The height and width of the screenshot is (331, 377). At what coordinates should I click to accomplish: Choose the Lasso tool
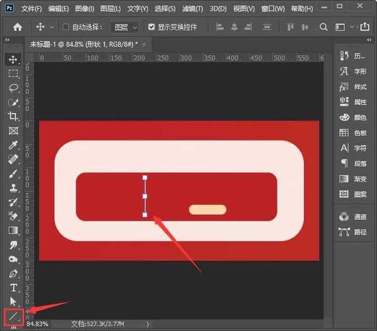[x=13, y=87]
